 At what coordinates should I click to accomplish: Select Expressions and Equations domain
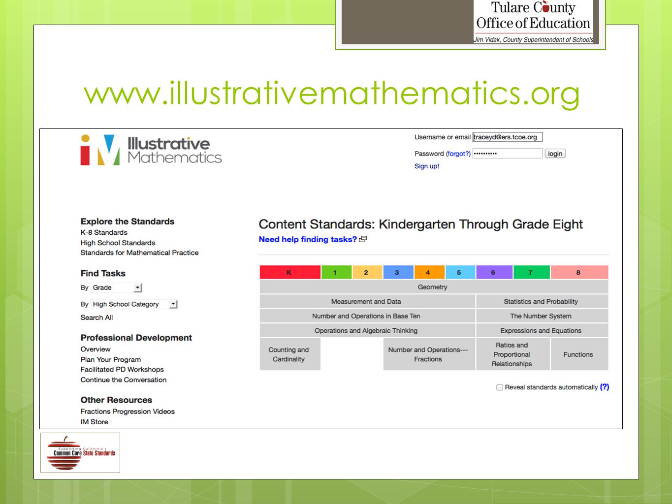542,330
